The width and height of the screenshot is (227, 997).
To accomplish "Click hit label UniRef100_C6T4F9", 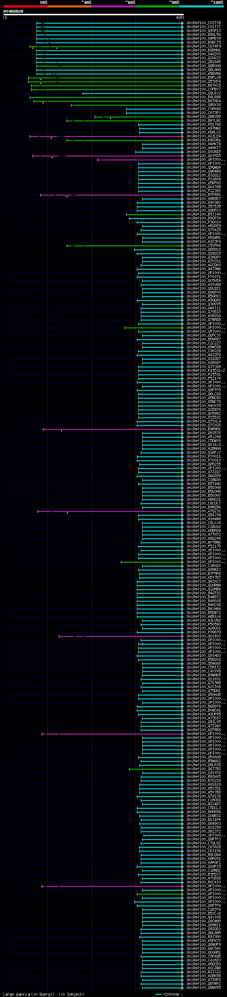I will click(x=203, y=47).
